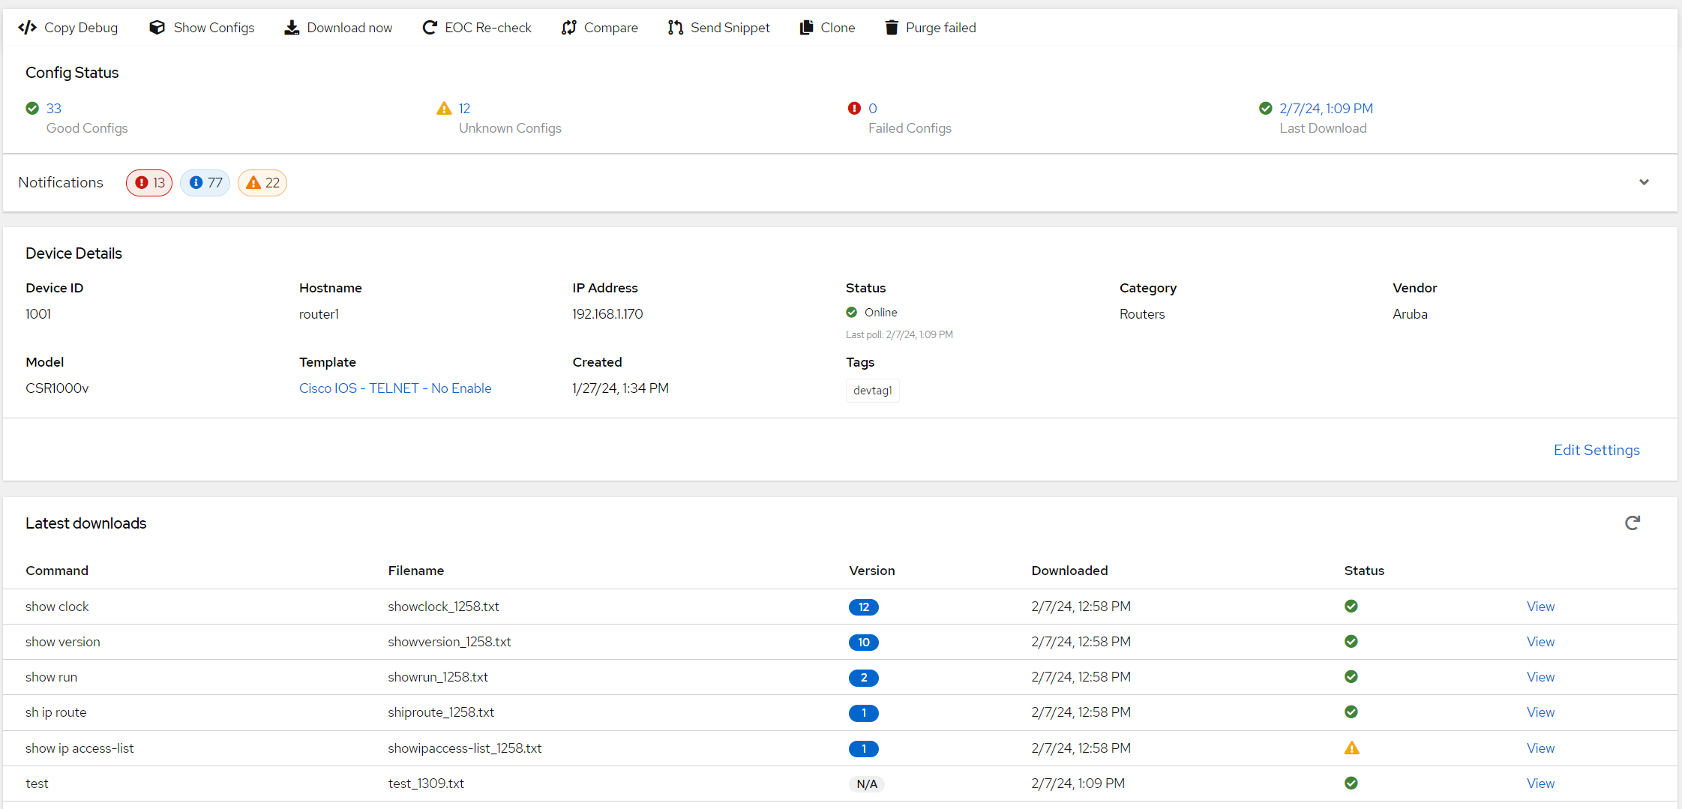Screen dimensions: 1682x809
Task: Select the blue 77 info notifications badge
Action: (205, 183)
